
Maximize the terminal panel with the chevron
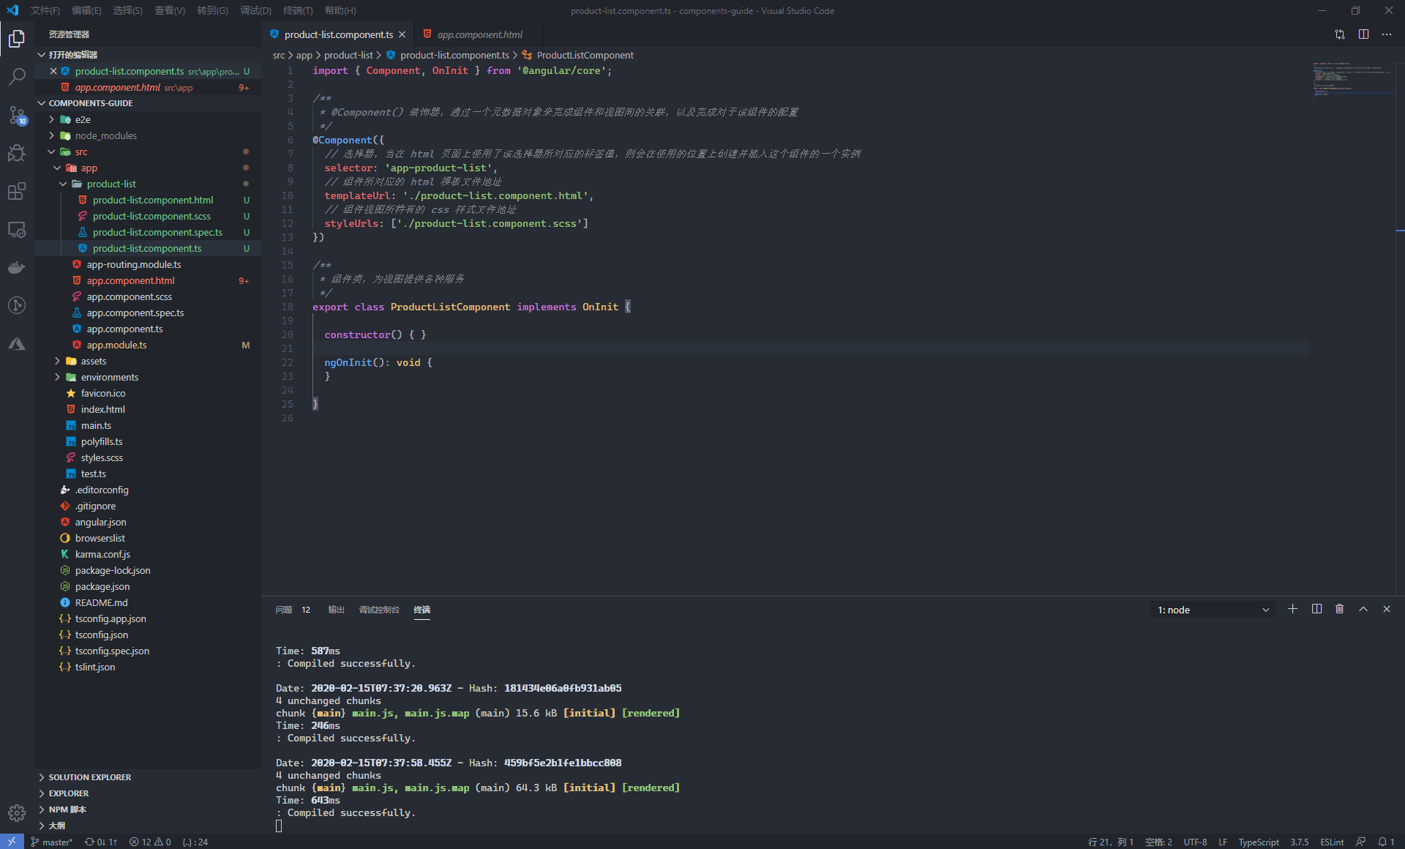point(1363,609)
